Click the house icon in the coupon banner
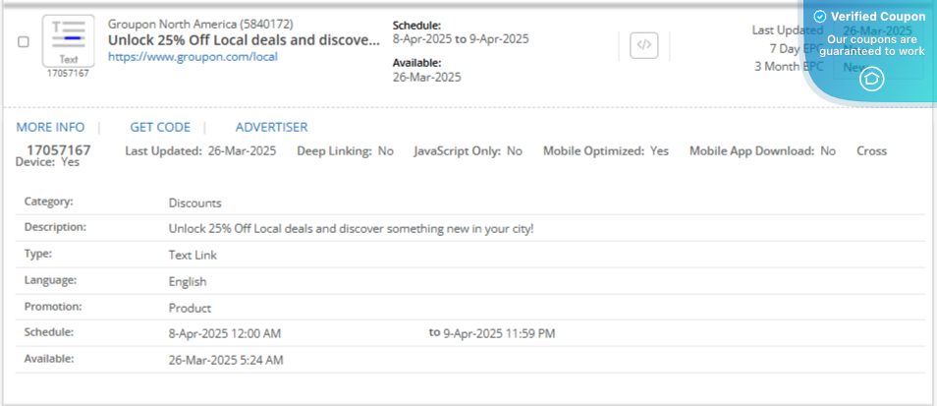The width and height of the screenshot is (937, 406). 872,80
